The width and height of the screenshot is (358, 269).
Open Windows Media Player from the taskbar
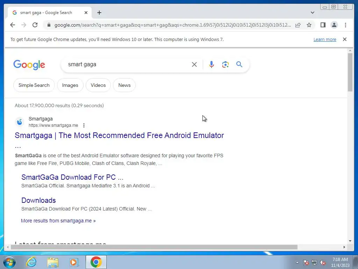[74, 262]
